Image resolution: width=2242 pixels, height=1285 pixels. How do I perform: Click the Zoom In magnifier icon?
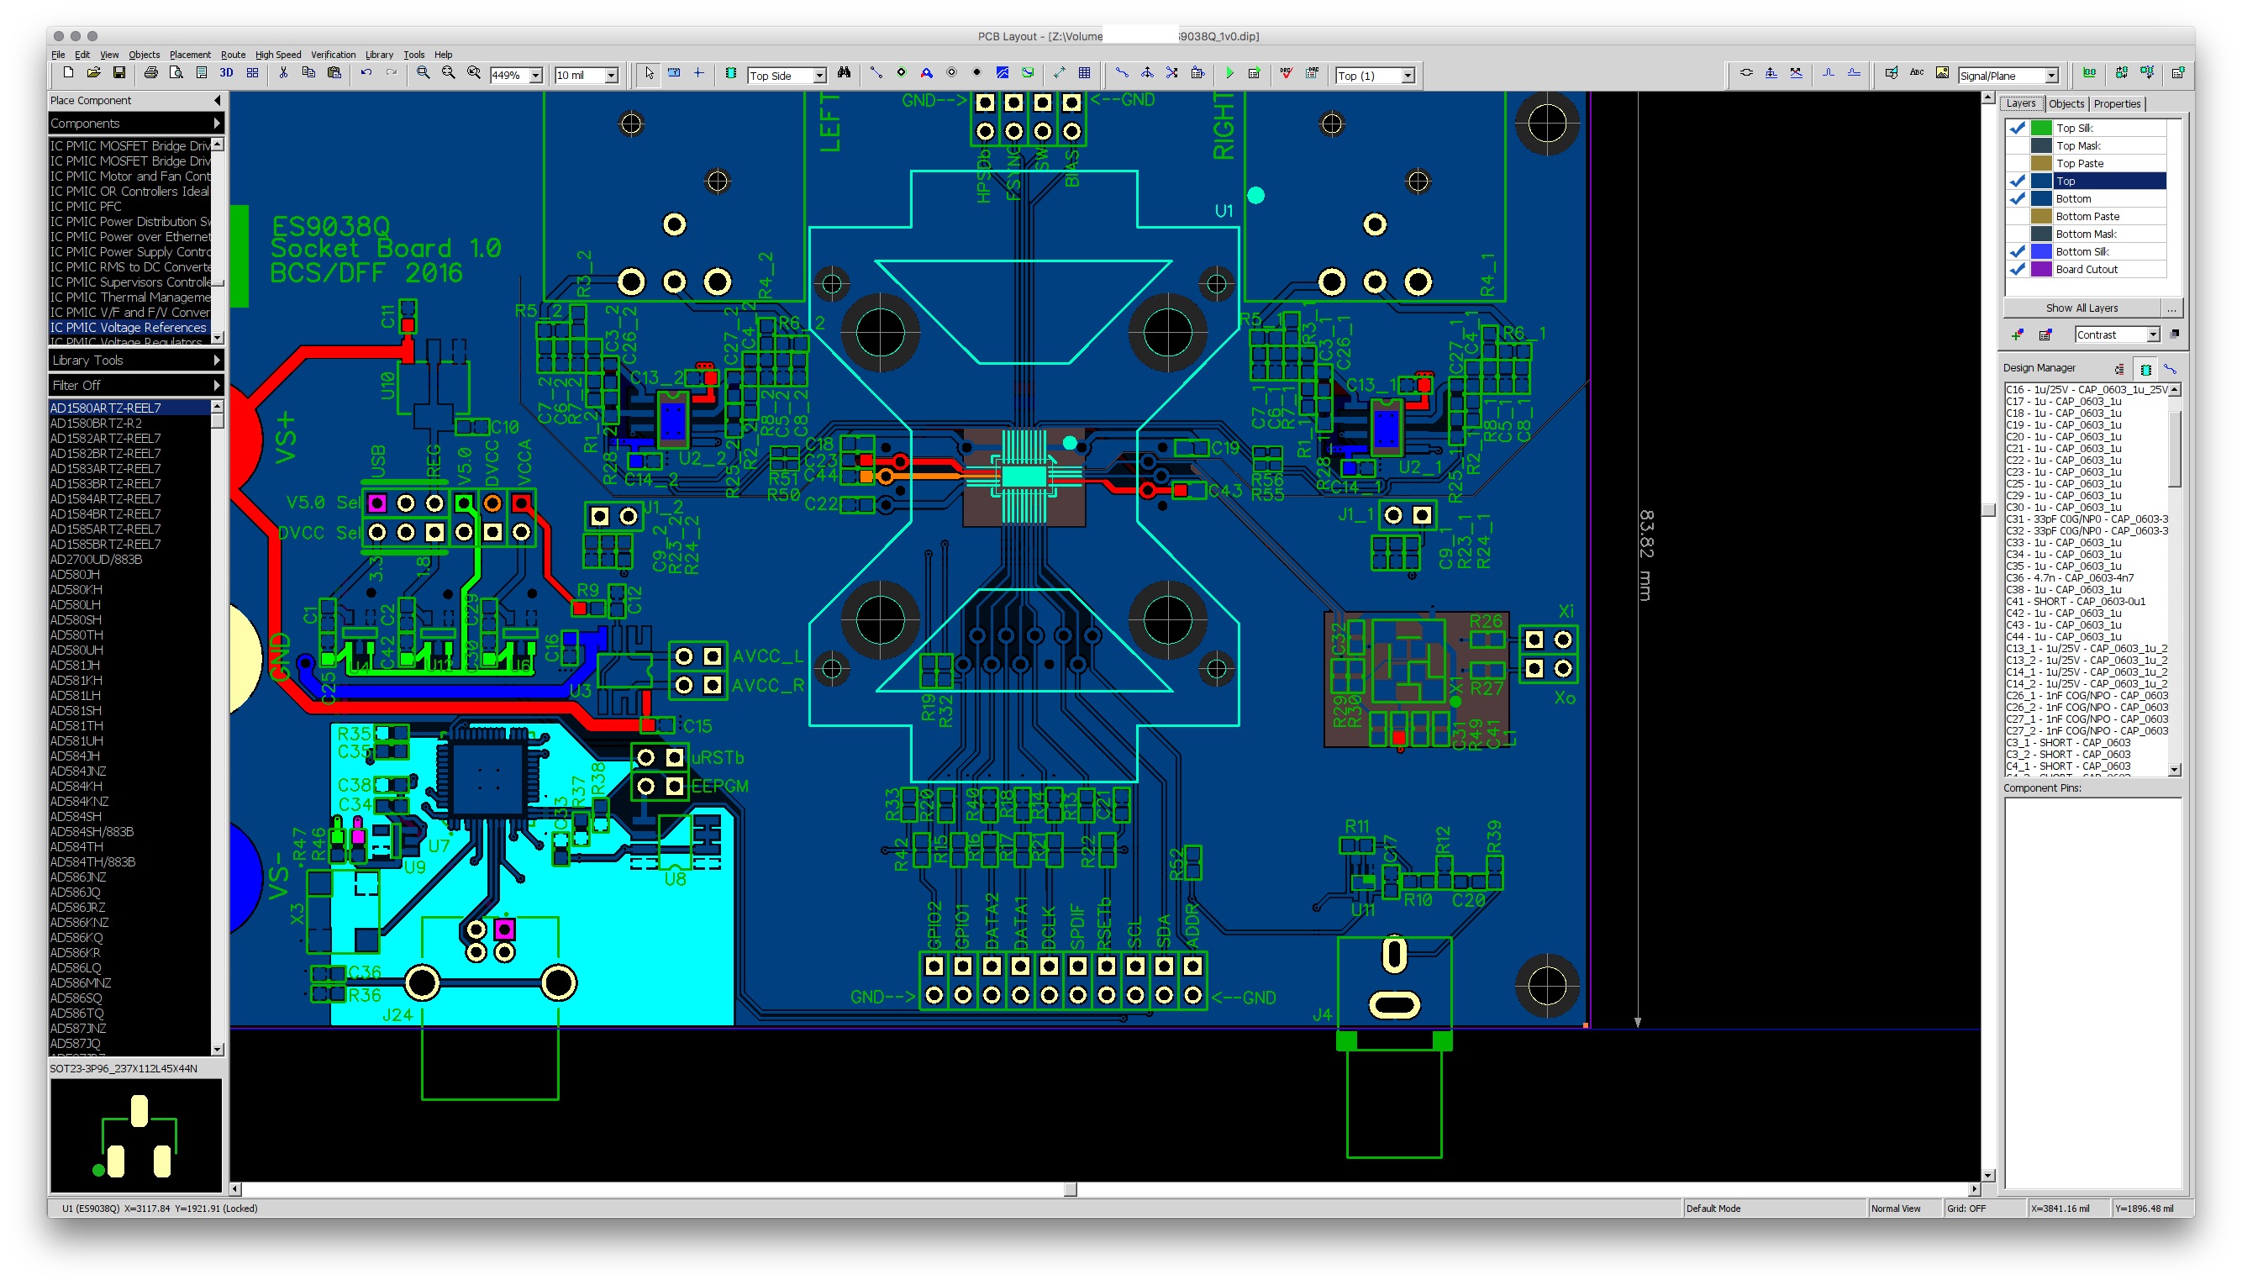424,74
